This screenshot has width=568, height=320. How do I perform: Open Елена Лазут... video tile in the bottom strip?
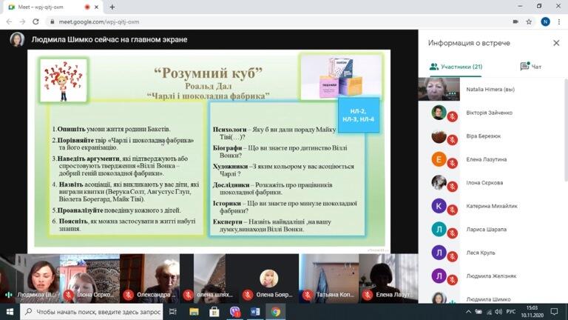coord(388,279)
